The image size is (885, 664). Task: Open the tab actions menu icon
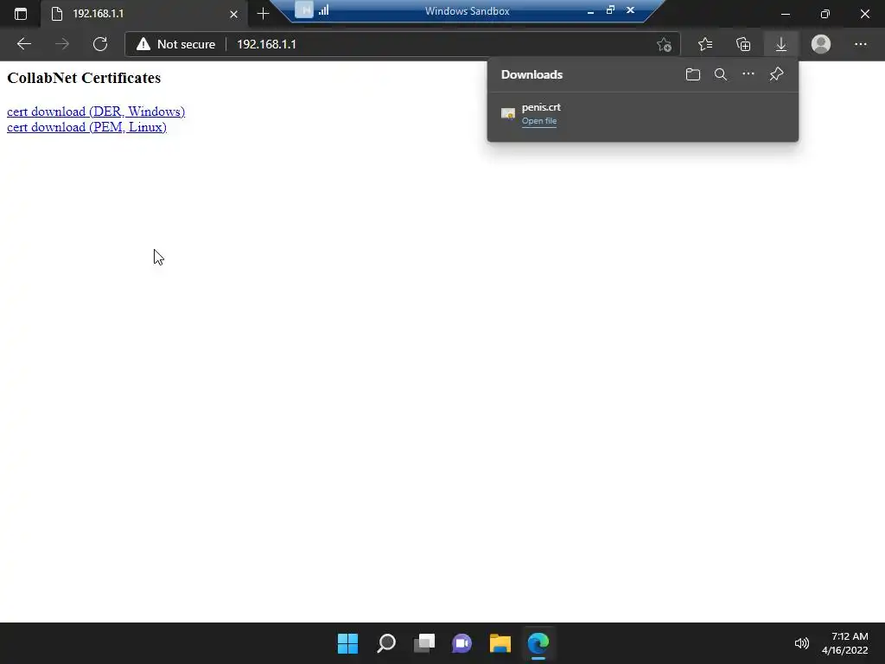tap(21, 14)
